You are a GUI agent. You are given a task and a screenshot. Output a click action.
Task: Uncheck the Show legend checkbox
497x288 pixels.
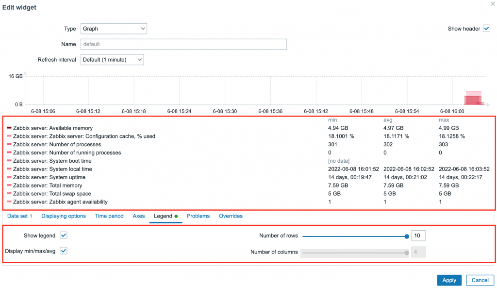[x=64, y=236]
